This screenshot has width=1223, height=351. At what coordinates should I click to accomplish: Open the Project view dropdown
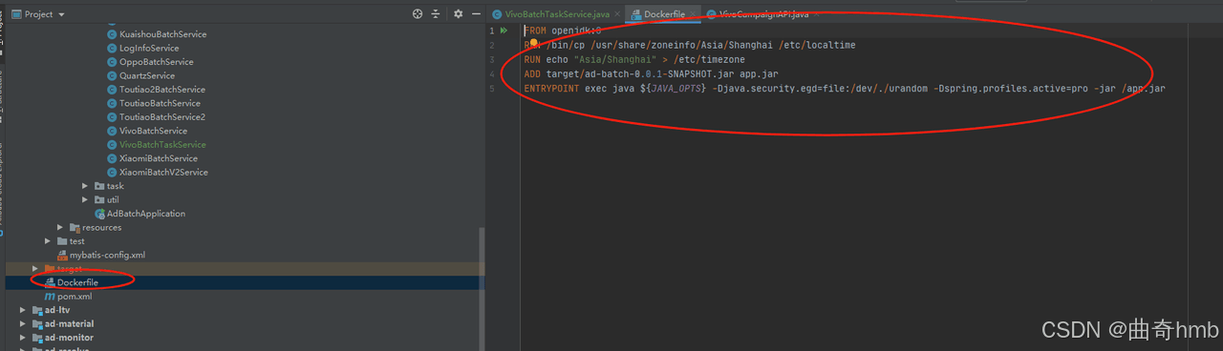coord(38,14)
